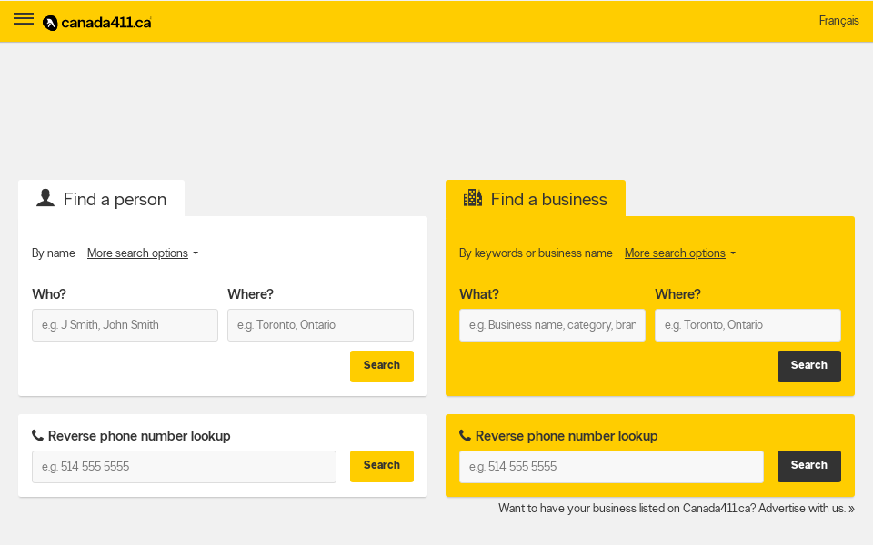Open the hamburger menu icon
Image resolution: width=873 pixels, height=545 pixels.
(24, 19)
